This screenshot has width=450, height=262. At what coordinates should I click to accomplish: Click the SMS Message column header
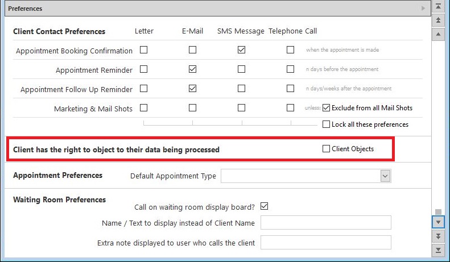coord(241,31)
